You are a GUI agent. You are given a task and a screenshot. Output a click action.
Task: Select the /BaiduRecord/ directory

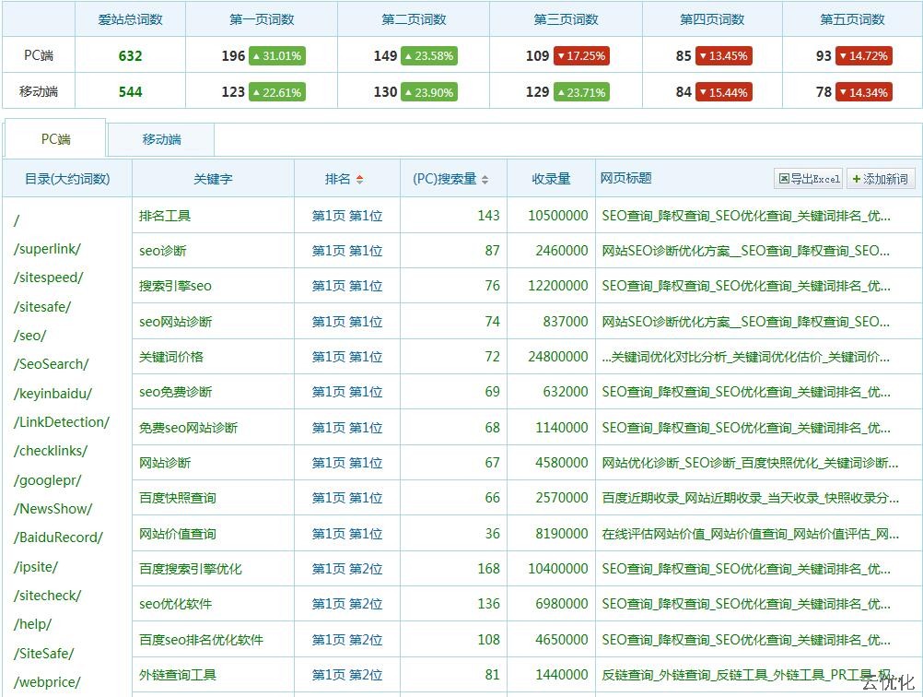click(x=58, y=538)
